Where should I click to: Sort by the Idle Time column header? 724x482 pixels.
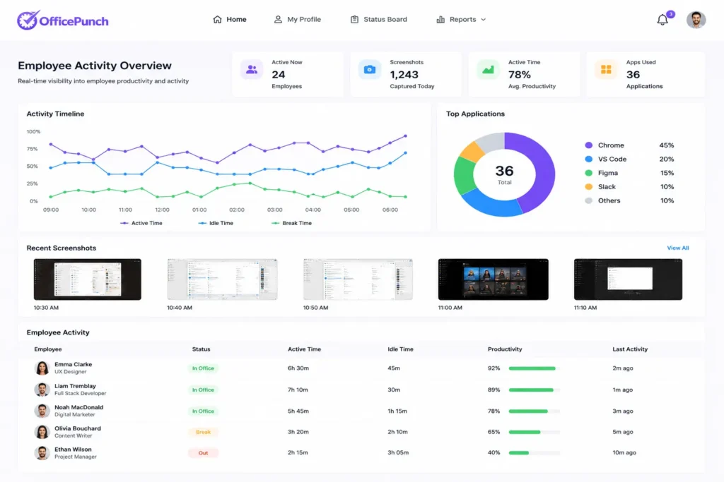tap(400, 349)
